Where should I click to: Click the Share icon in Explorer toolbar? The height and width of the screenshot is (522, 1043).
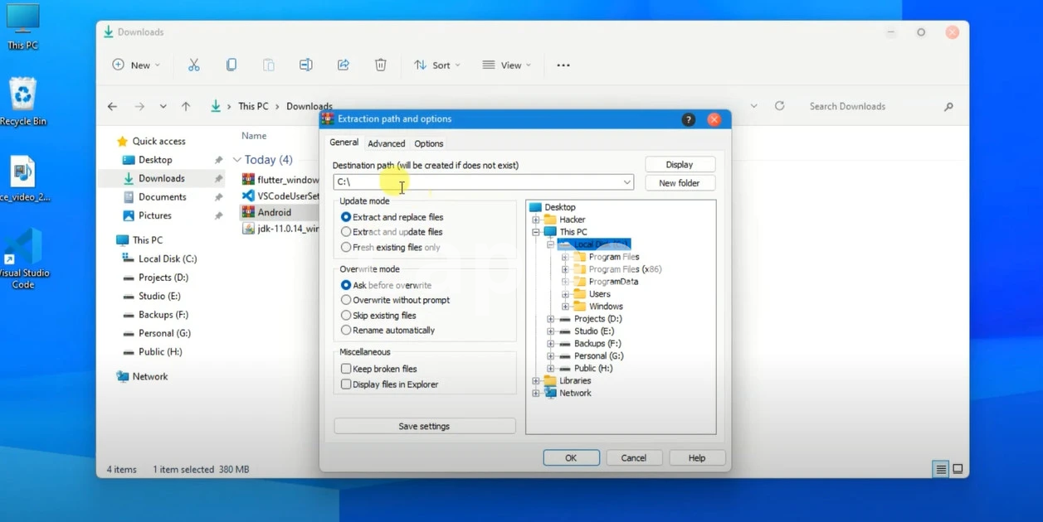[x=343, y=65]
